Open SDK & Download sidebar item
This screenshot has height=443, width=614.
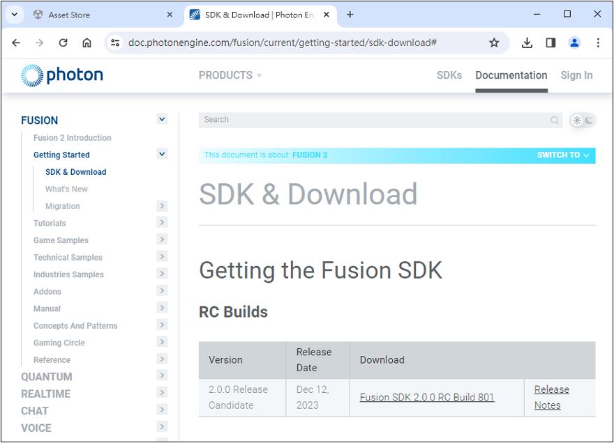(75, 172)
